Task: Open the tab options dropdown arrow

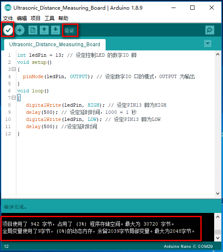Action: click(x=207, y=43)
